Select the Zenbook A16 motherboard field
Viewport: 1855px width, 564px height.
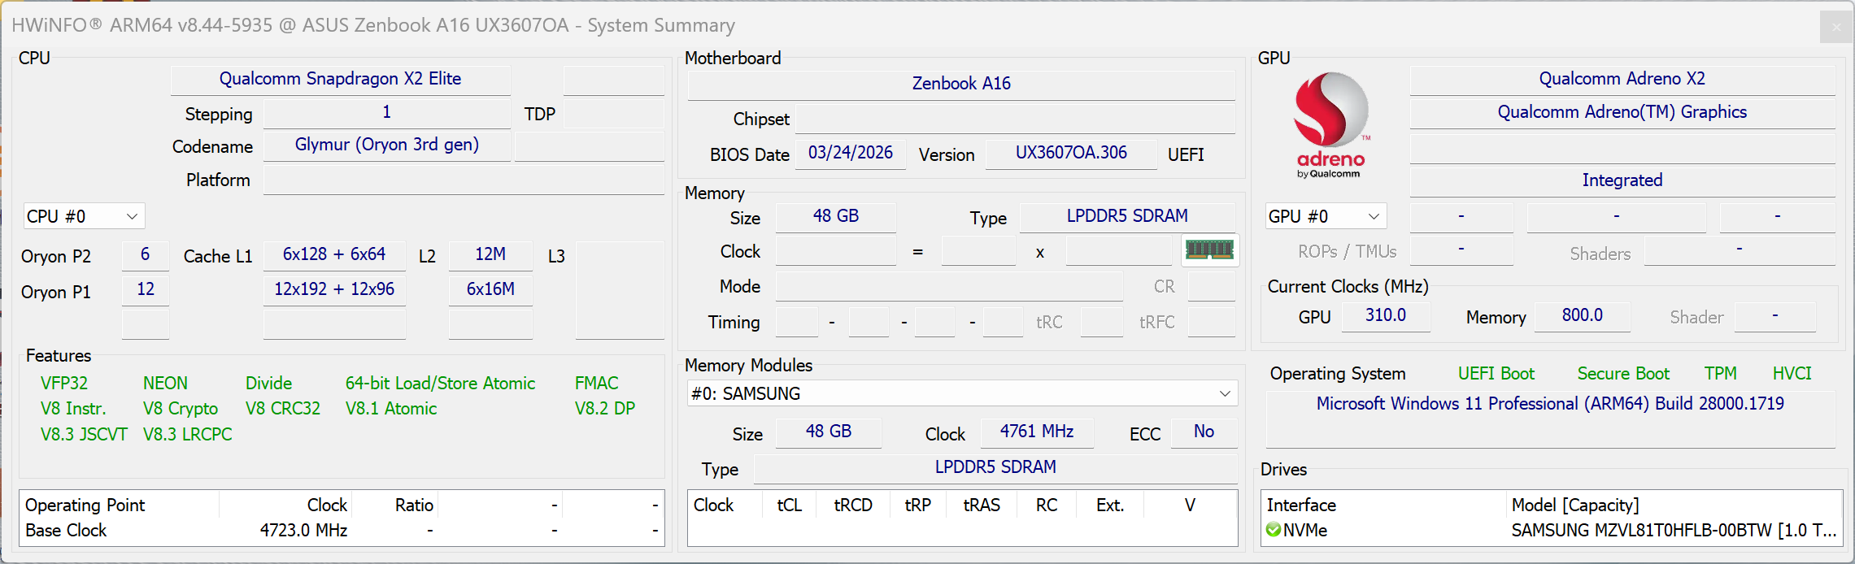tap(960, 84)
